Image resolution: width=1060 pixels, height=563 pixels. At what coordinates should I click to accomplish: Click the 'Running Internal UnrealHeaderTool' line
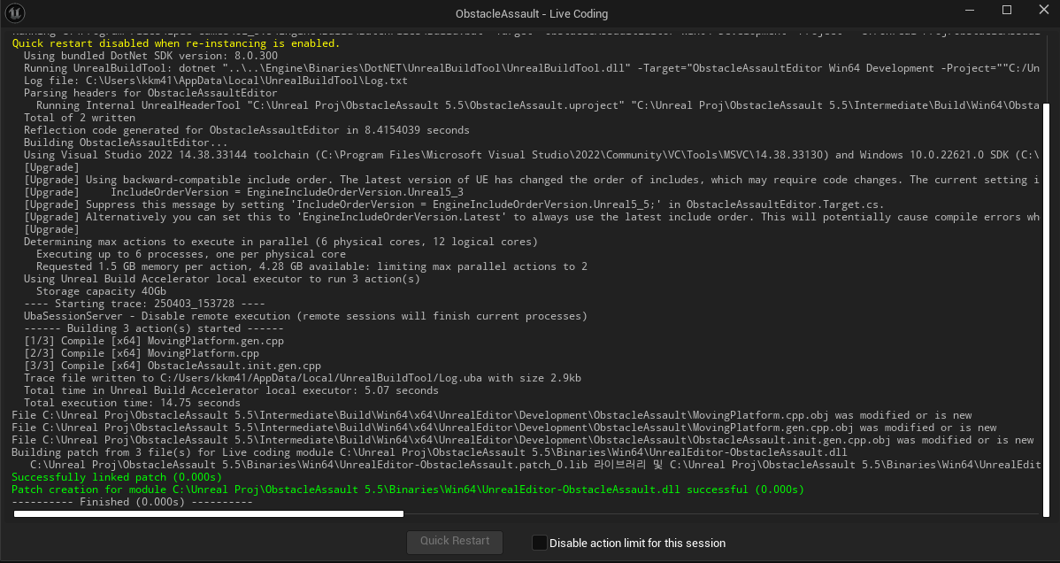(x=537, y=105)
